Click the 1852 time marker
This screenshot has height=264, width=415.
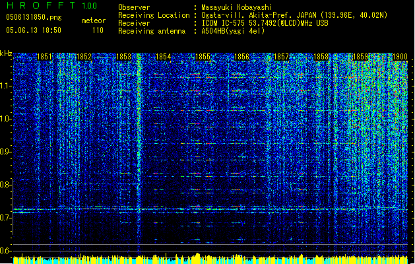coord(84,57)
